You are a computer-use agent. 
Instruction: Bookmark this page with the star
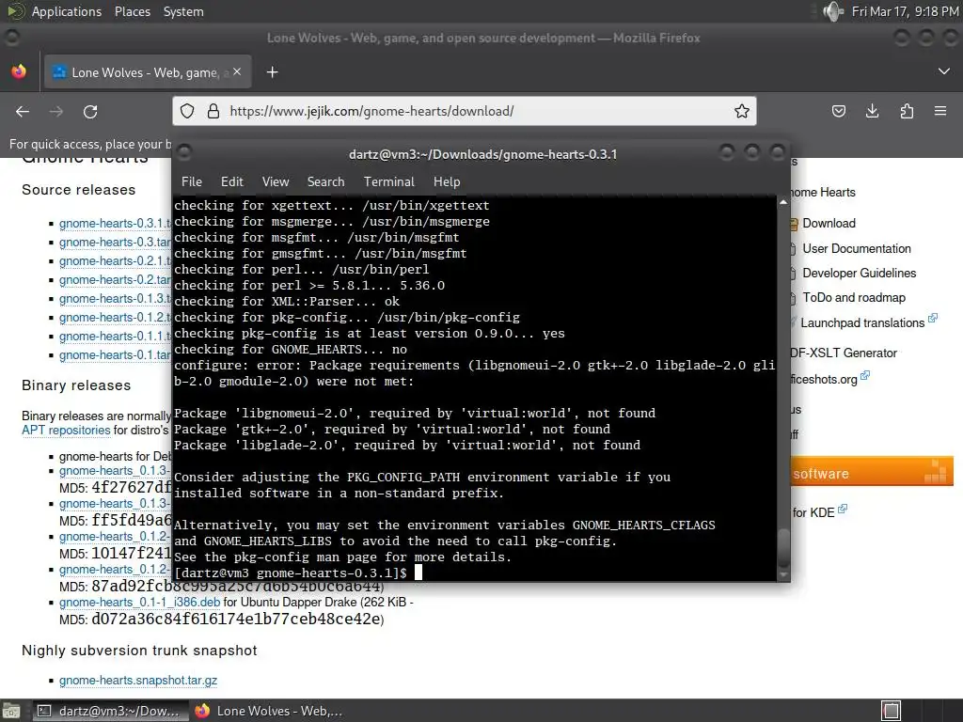coord(742,111)
